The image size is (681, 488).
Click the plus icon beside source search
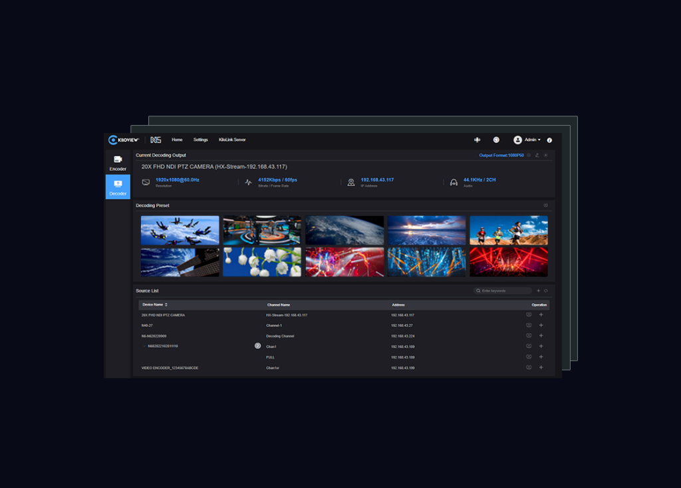click(x=538, y=291)
